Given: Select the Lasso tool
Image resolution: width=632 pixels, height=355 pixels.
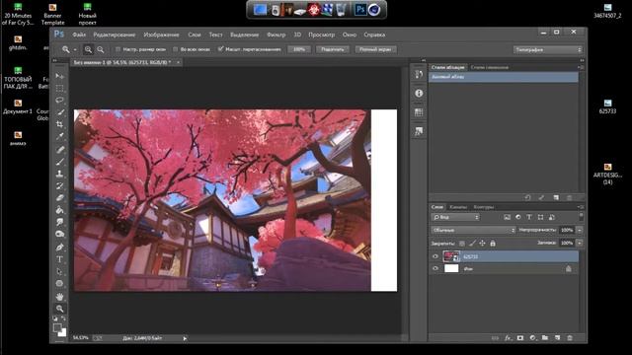Looking at the screenshot, I should [x=59, y=100].
